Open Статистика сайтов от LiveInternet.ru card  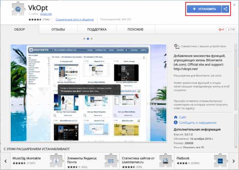[147, 161]
